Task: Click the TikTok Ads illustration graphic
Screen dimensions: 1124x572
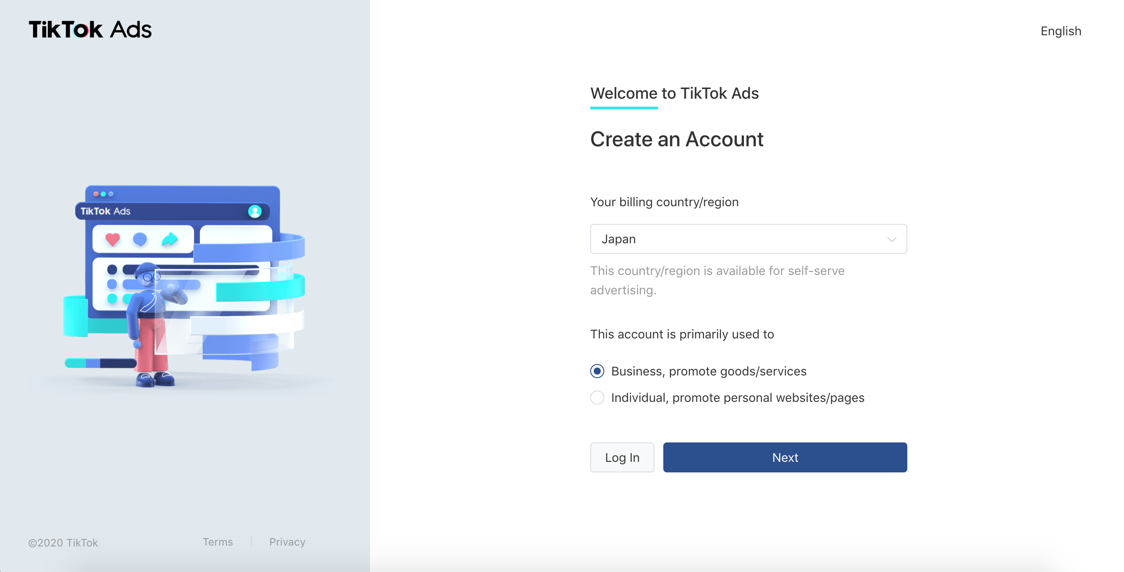Action: point(184,286)
